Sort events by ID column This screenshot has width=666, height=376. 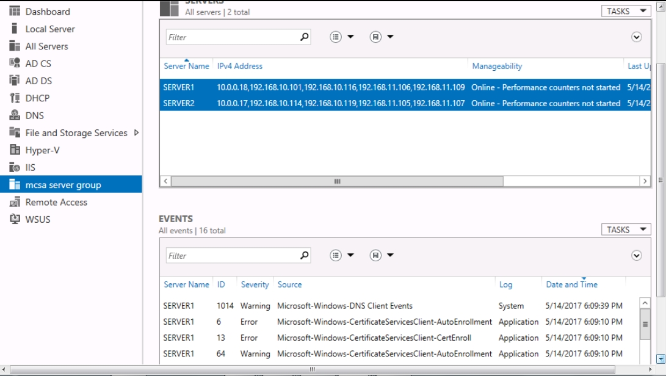221,284
